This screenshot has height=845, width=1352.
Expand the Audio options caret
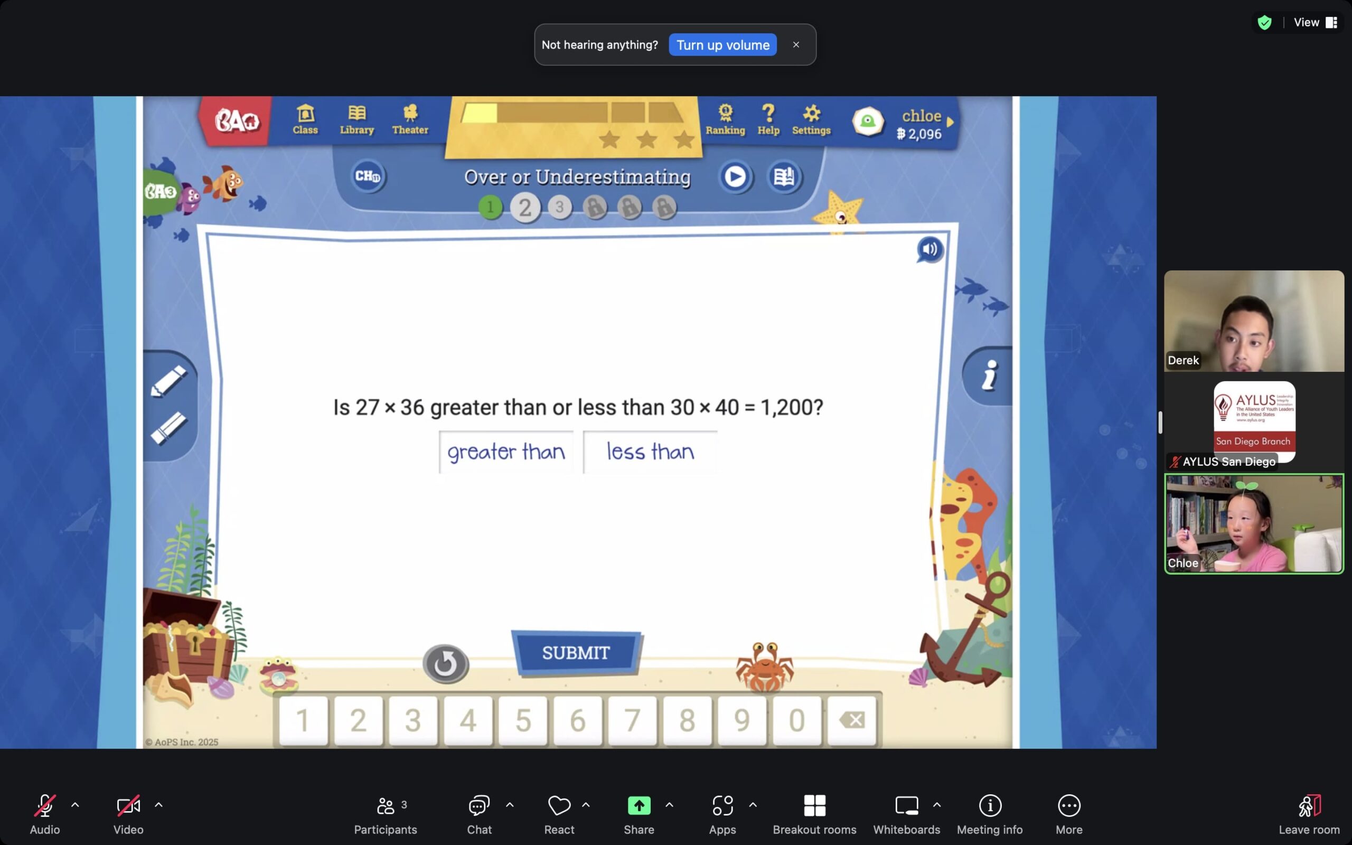coord(75,805)
